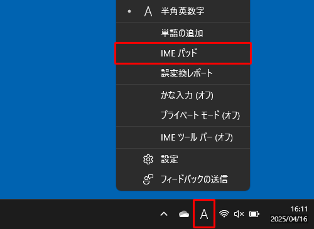This screenshot has height=229, width=314.
Task: Click the IME mode A icon in taskbar
Action: point(204,214)
